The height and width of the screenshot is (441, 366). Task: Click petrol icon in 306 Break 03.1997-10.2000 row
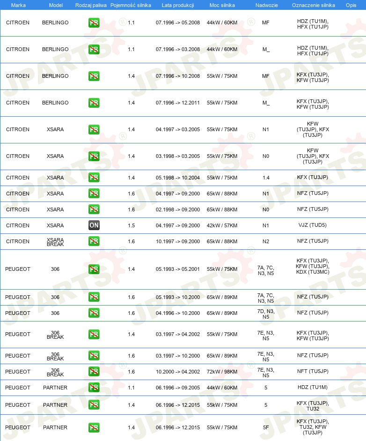point(94,356)
